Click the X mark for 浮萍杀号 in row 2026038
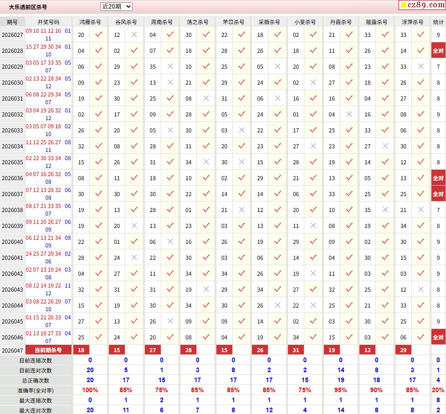446x414 pixels. click(x=420, y=210)
